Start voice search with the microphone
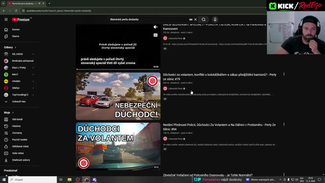The height and width of the screenshot is (183, 325). [215, 20]
